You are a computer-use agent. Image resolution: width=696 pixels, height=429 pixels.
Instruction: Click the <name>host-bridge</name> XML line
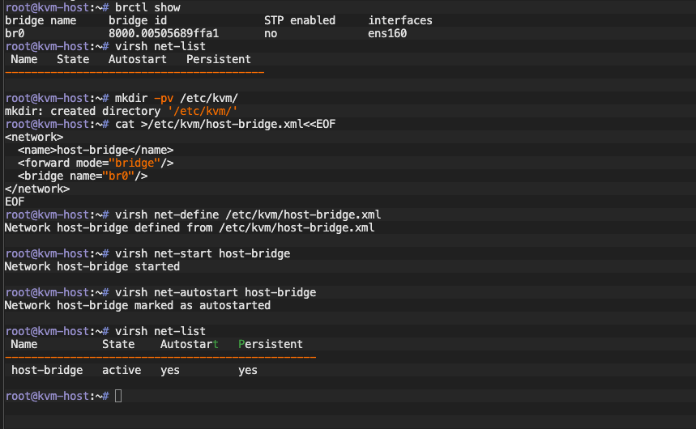coord(96,150)
